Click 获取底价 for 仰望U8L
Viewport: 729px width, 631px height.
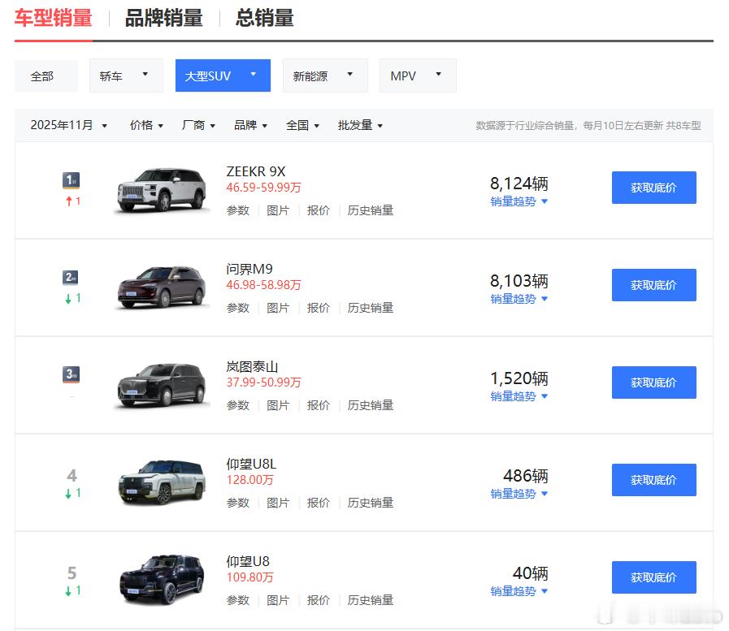coord(653,480)
